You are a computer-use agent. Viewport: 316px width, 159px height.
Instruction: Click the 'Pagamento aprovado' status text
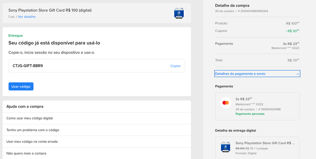pyautogui.click(x=250, y=114)
